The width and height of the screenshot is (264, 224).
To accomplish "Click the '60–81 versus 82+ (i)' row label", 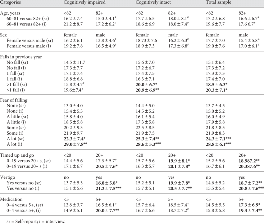I will (27, 24).
